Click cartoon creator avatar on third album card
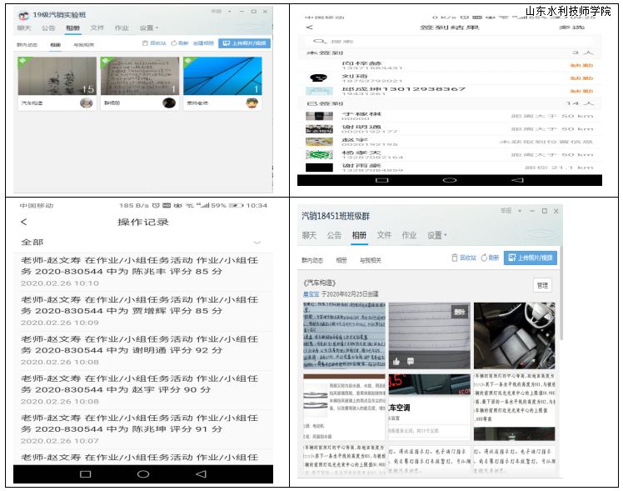Screen dimensions: 623x491 point(252,103)
